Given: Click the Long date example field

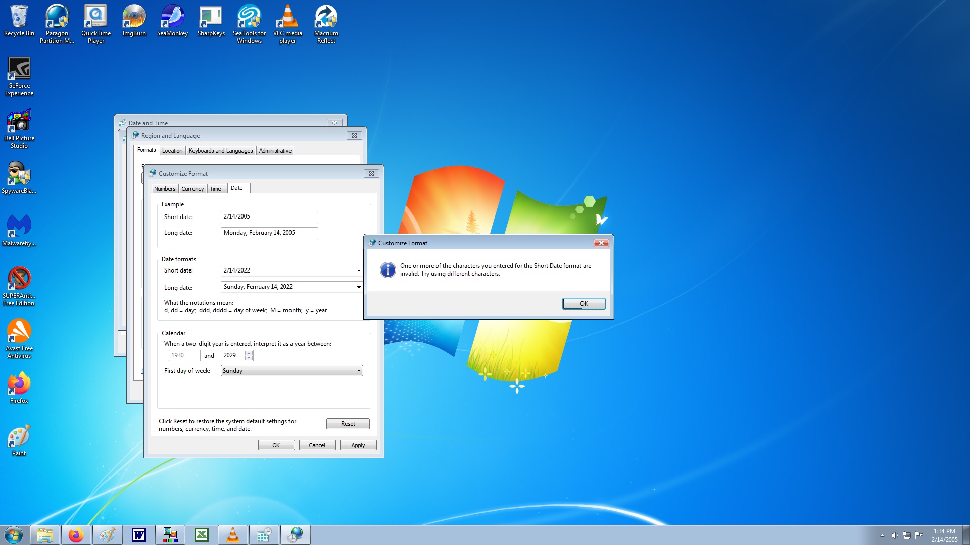Looking at the screenshot, I should click(269, 233).
